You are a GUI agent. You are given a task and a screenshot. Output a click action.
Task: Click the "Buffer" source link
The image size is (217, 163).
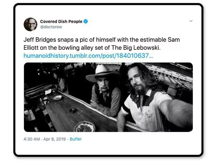(76, 139)
